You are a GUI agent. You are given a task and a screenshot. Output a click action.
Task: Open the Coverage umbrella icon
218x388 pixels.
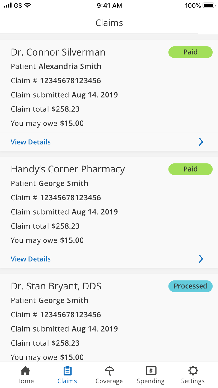[109, 371]
